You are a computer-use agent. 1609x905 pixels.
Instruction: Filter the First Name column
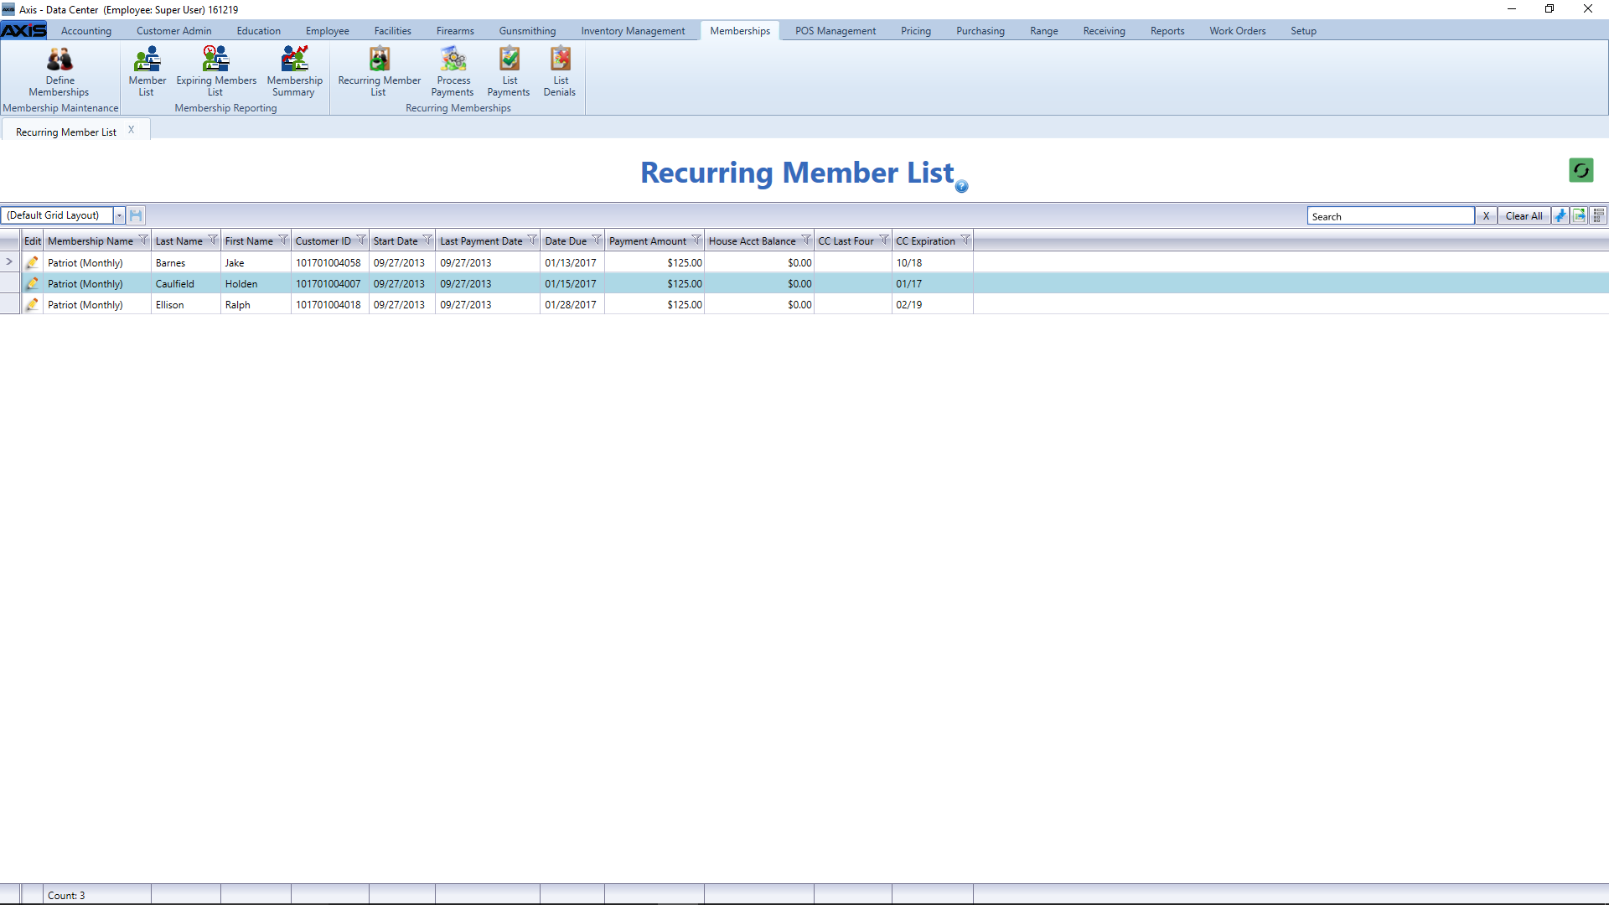pyautogui.click(x=282, y=240)
